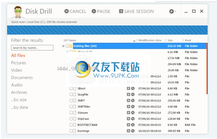Sort by Modification date column
The width and height of the screenshot is (217, 139).
pyautogui.click(x=150, y=40)
